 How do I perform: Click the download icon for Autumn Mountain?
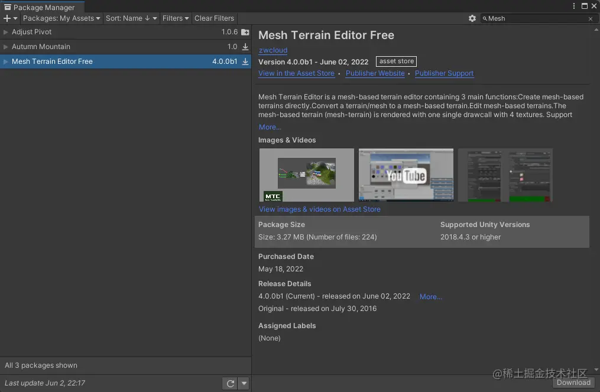[245, 47]
